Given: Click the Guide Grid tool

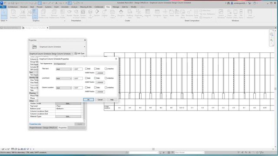Looking at the screenshot, I should [196, 14].
